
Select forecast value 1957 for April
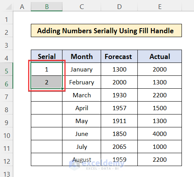(x=119, y=108)
